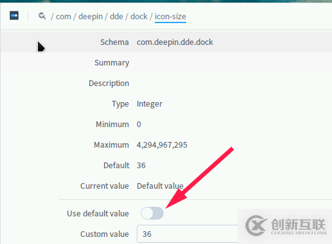Go to the 'deepin' path segment

click(x=91, y=17)
